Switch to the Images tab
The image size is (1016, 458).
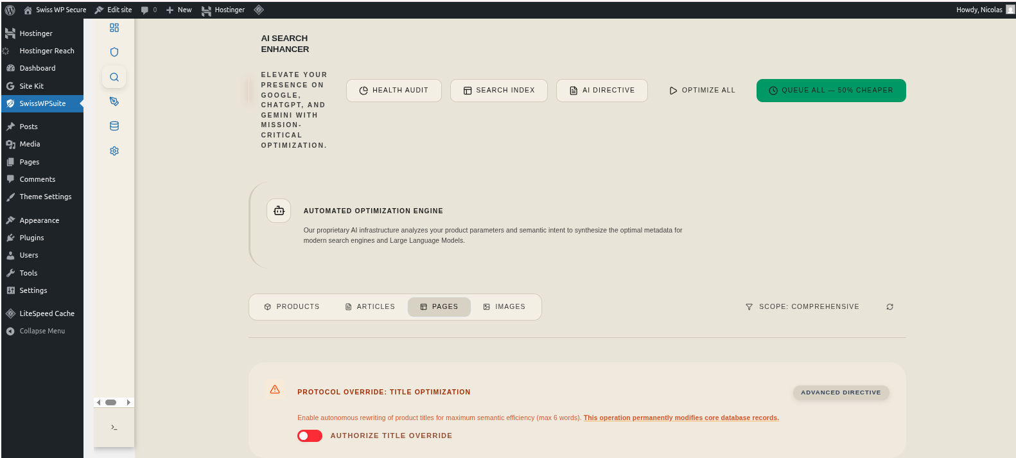[504, 307]
